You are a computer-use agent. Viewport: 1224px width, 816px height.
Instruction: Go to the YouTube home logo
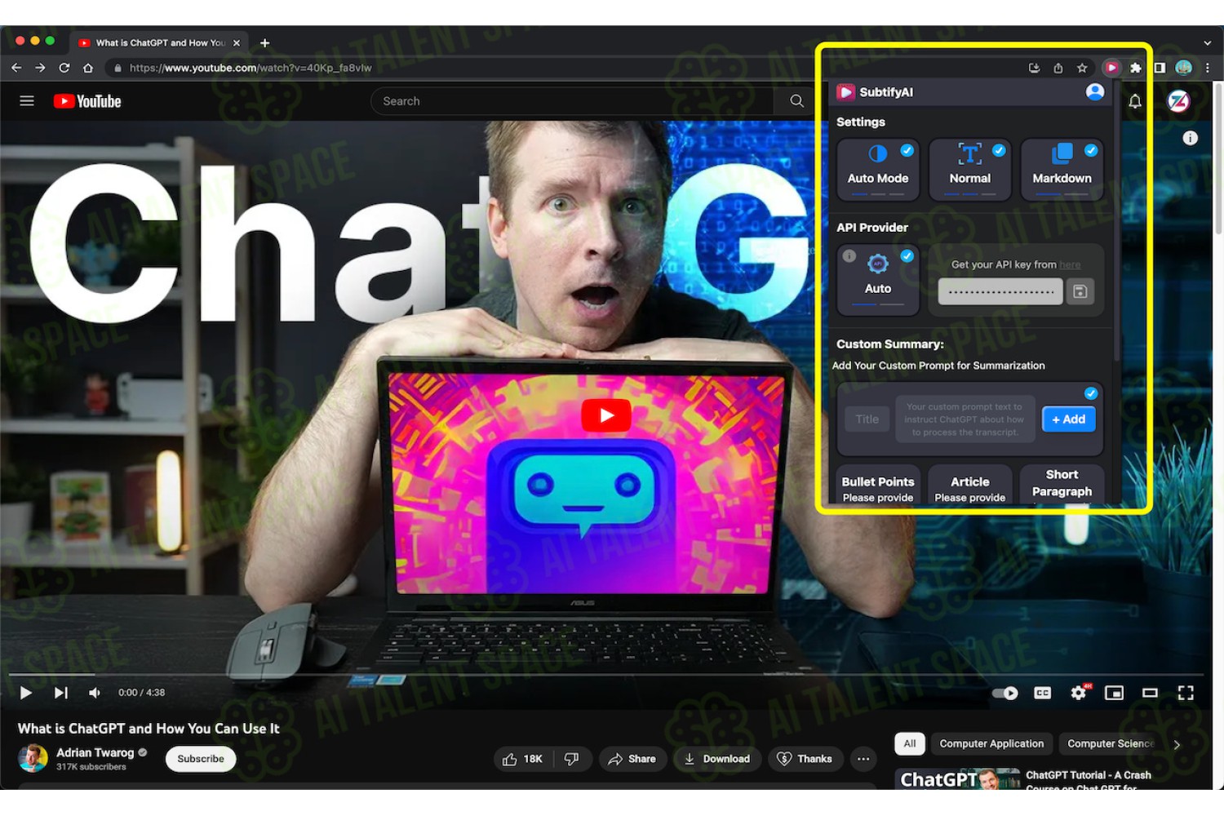point(87,101)
